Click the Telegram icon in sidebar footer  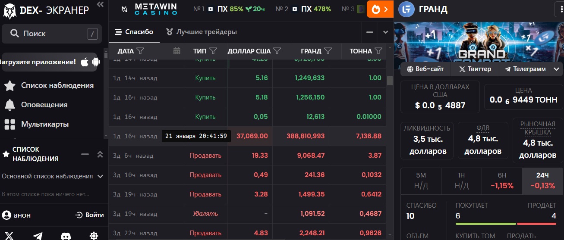[x=38, y=235]
